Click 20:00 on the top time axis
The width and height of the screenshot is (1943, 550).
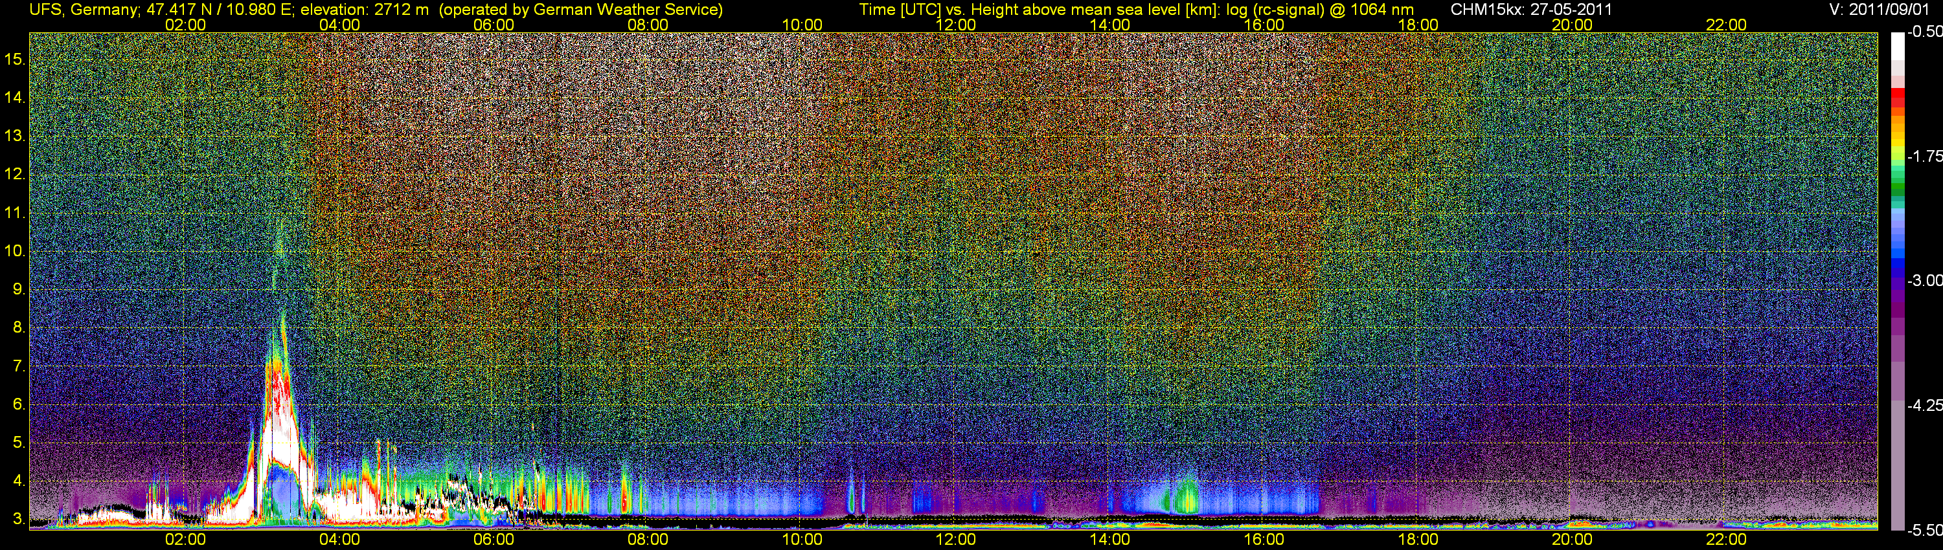click(1572, 25)
